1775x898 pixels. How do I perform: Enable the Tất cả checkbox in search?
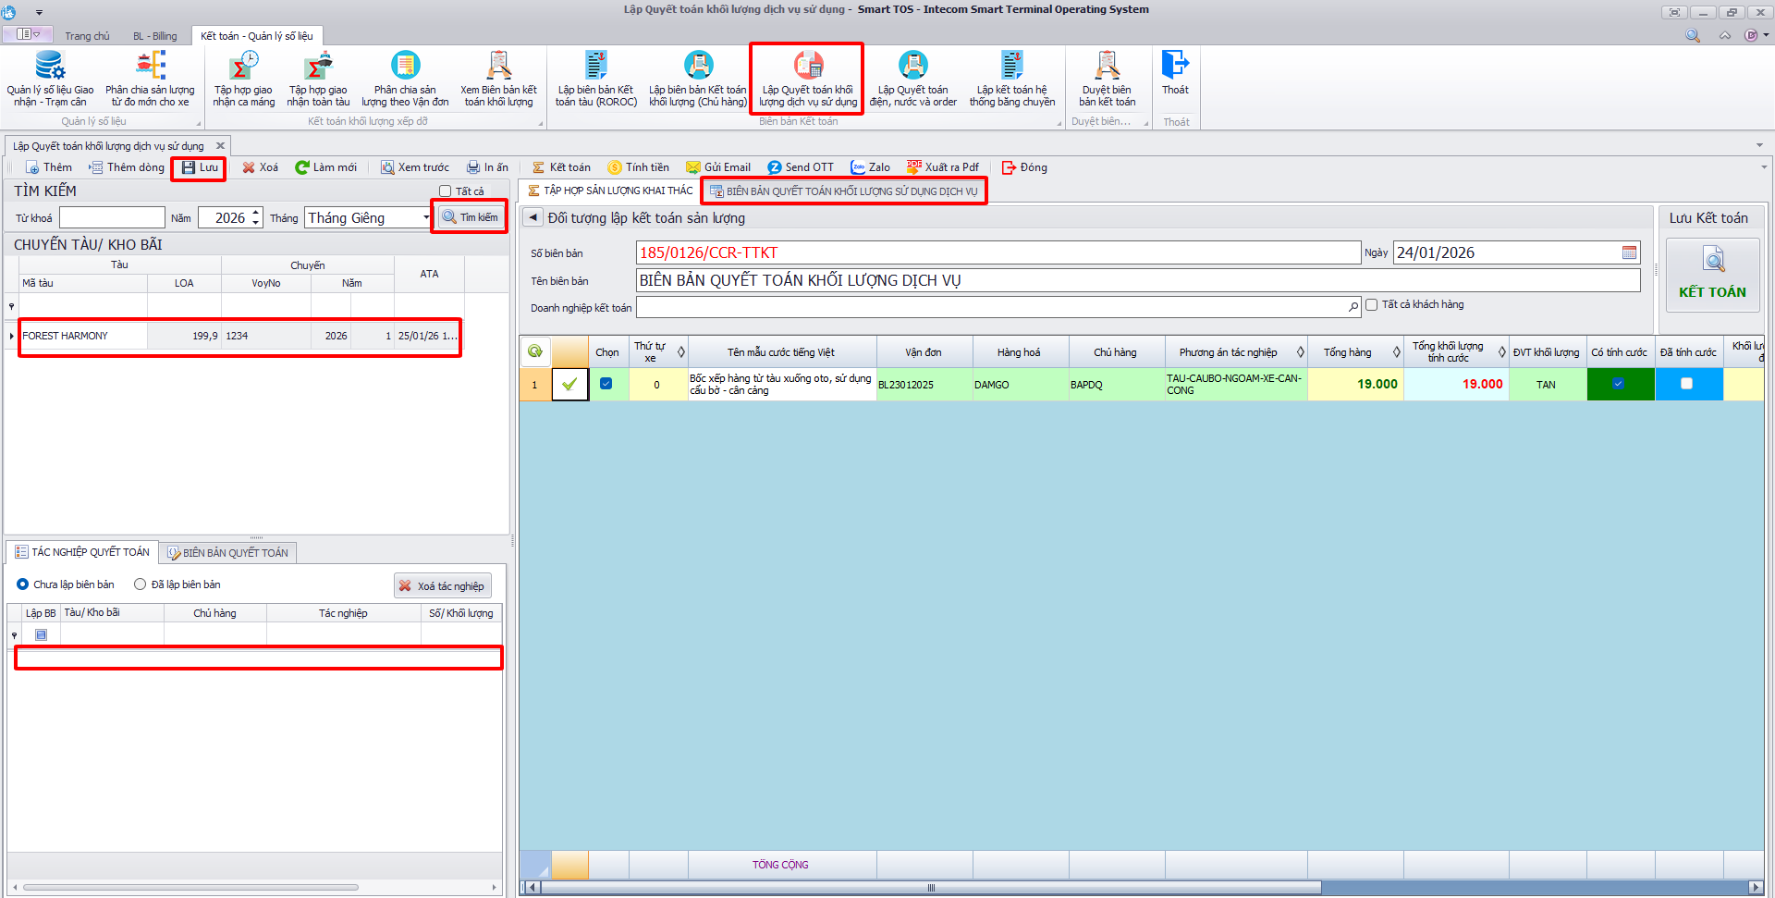coord(446,191)
